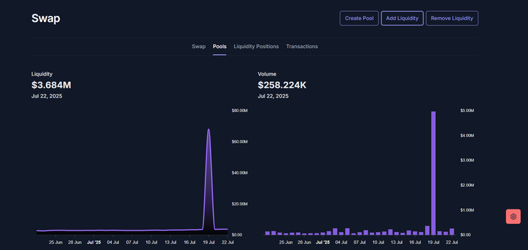Viewport: 528px width, 250px height.
Task: Click the Create Pool button
Action: 359,18
